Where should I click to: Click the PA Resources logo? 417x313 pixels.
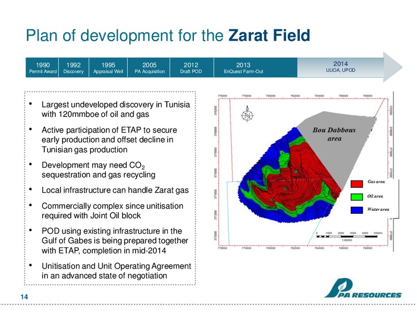(363, 288)
